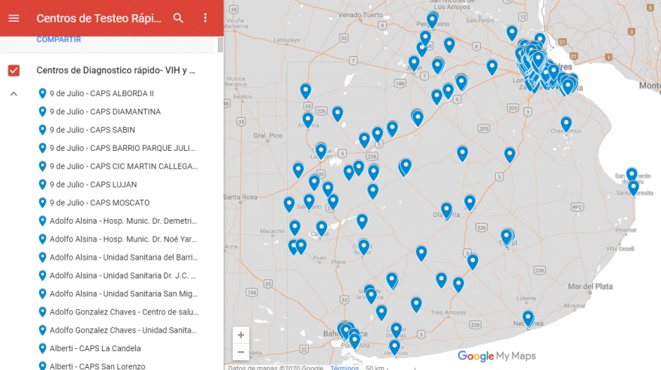Select 9 de Julio - CAPS MOSCATO entry
The height and width of the screenshot is (370, 661).
click(99, 203)
